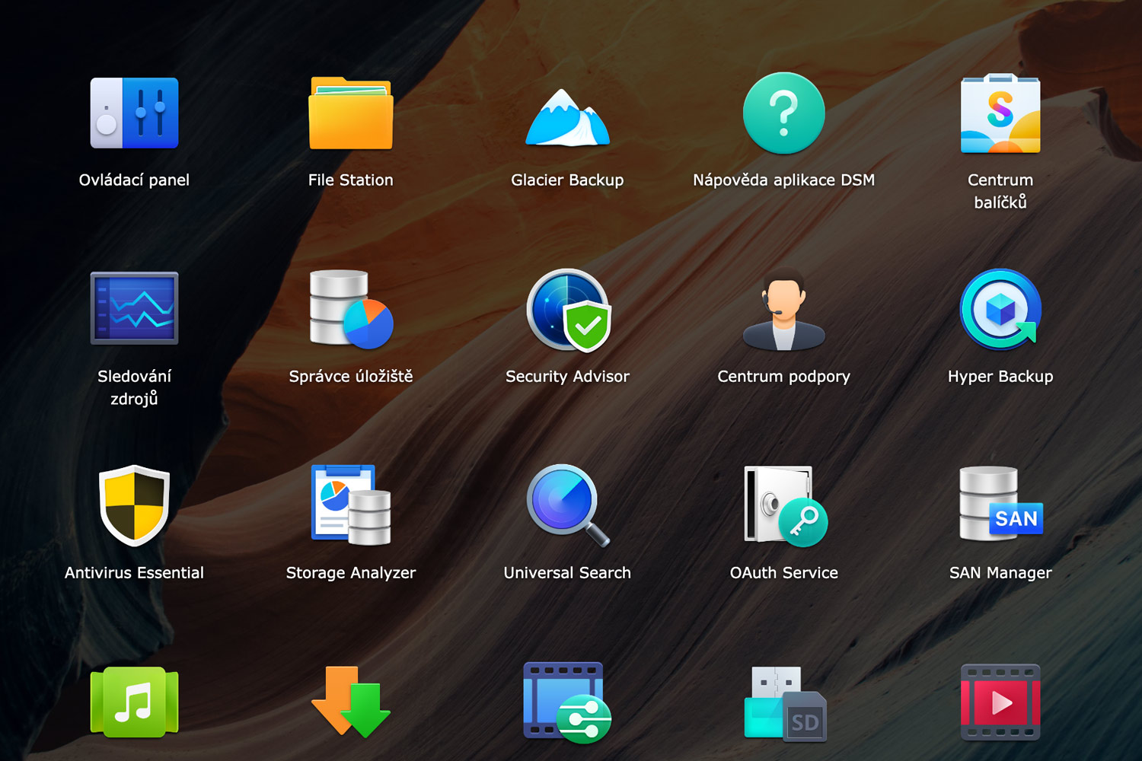Open Glacier Backup app
Screen dimensions: 1142x761
[x=567, y=118]
